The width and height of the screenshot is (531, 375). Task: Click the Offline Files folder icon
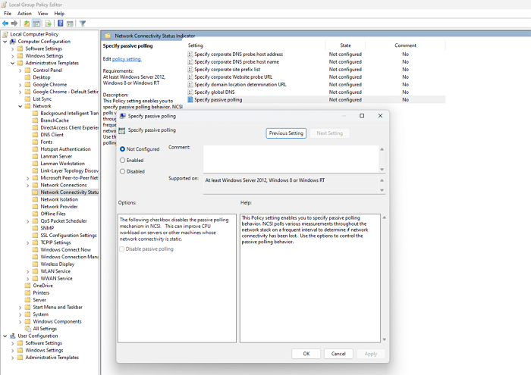[x=35, y=214]
